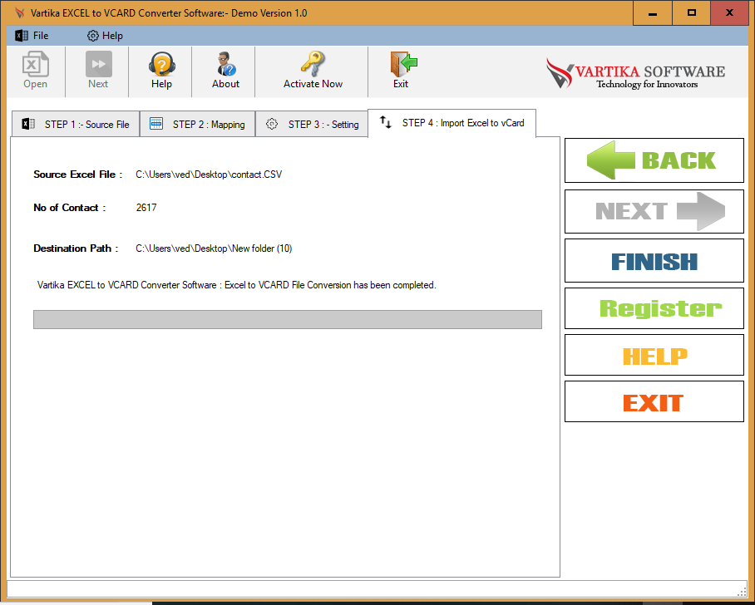Click the green BACK button
Screen dimensions: 755x605
654,160
